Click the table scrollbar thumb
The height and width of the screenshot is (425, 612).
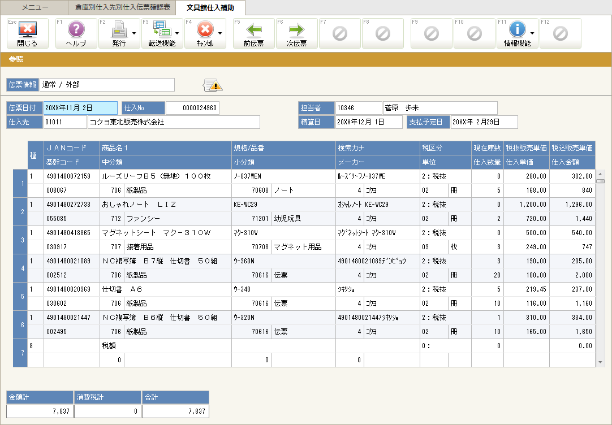tap(600, 181)
